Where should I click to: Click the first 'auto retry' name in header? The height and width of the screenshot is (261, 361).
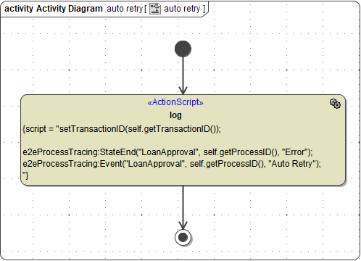125,9
